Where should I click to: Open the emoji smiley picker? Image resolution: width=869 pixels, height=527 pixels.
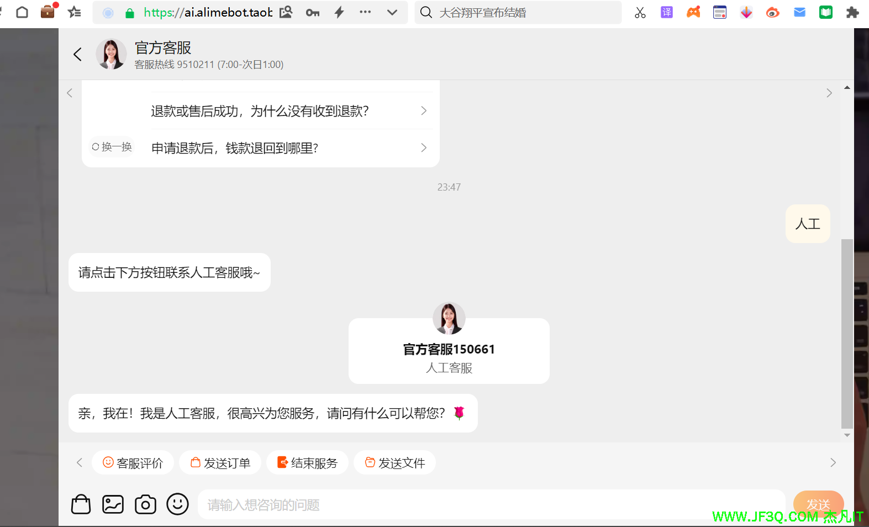point(177,504)
